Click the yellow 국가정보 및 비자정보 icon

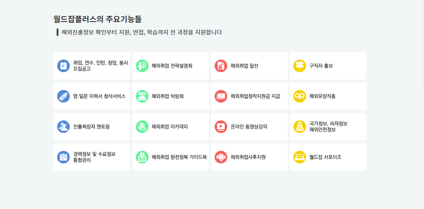pyautogui.click(x=300, y=127)
